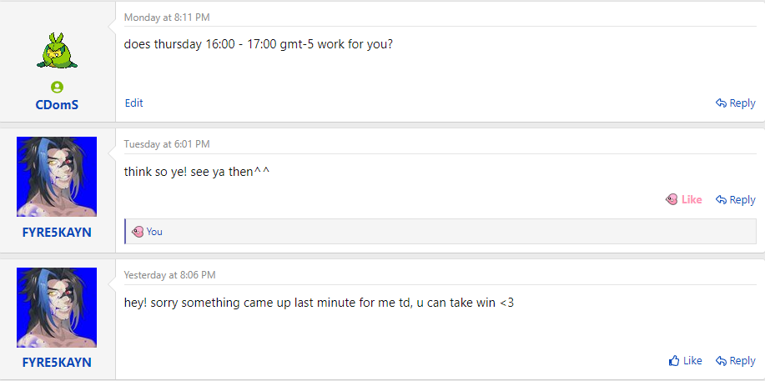Reply to the "think so ye!" post

pos(735,199)
